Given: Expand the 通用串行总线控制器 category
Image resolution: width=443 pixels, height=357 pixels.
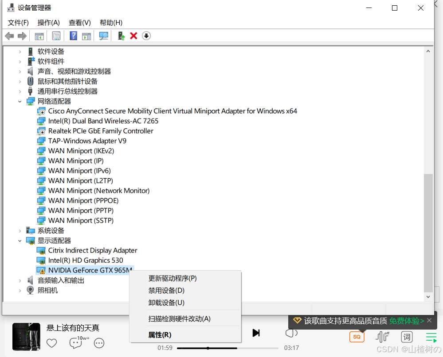Looking at the screenshot, I should (x=20, y=91).
